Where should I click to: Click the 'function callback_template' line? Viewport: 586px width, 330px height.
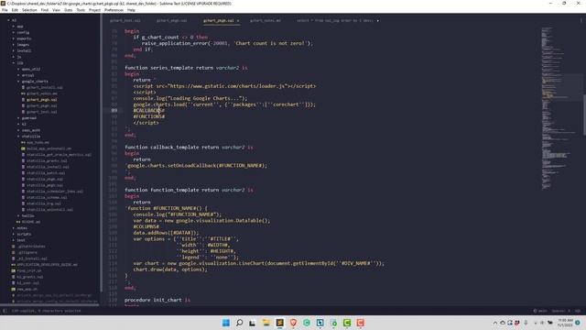(189, 147)
